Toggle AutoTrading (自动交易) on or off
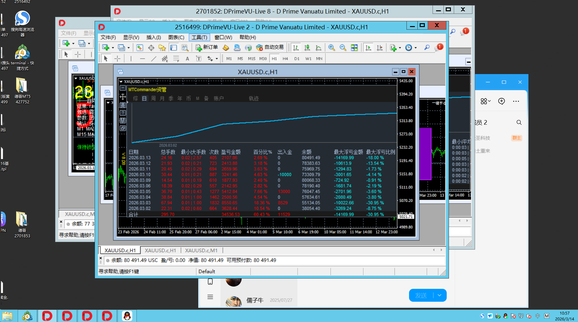 (270, 48)
